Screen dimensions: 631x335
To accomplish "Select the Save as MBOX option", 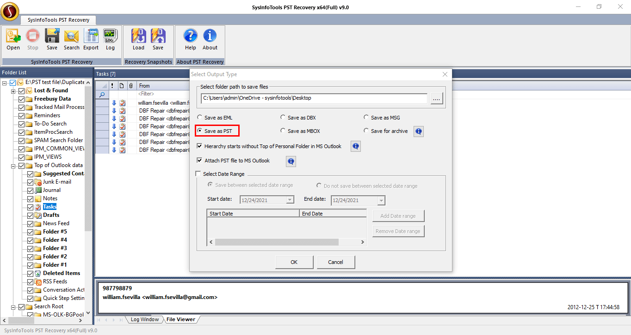I will click(x=283, y=131).
